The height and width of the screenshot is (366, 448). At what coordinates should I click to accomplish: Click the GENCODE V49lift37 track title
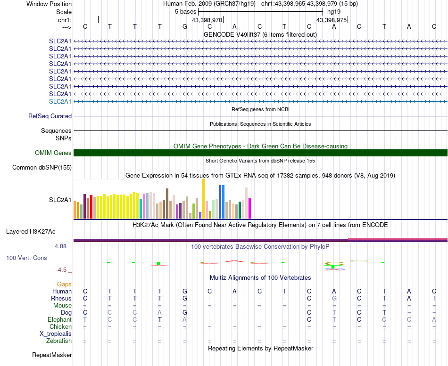point(260,34)
